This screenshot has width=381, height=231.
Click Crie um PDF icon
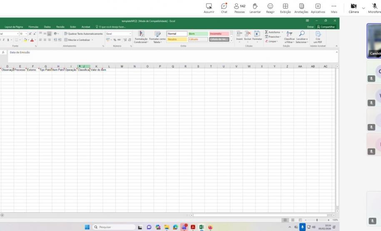318,35
